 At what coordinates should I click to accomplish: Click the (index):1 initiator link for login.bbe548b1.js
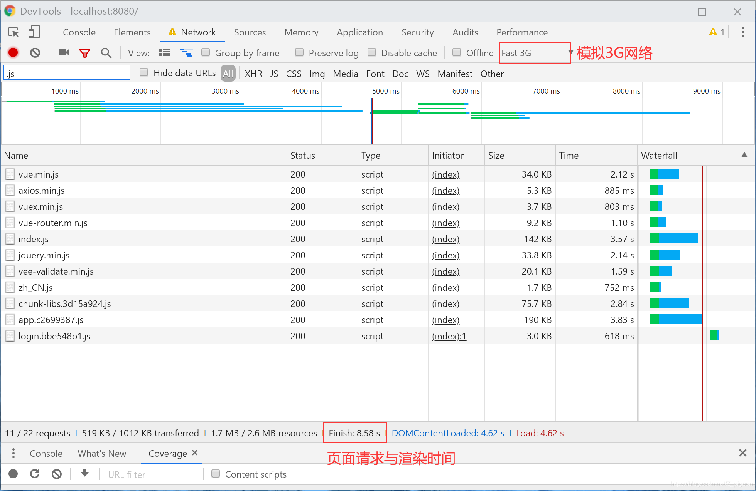(449, 336)
